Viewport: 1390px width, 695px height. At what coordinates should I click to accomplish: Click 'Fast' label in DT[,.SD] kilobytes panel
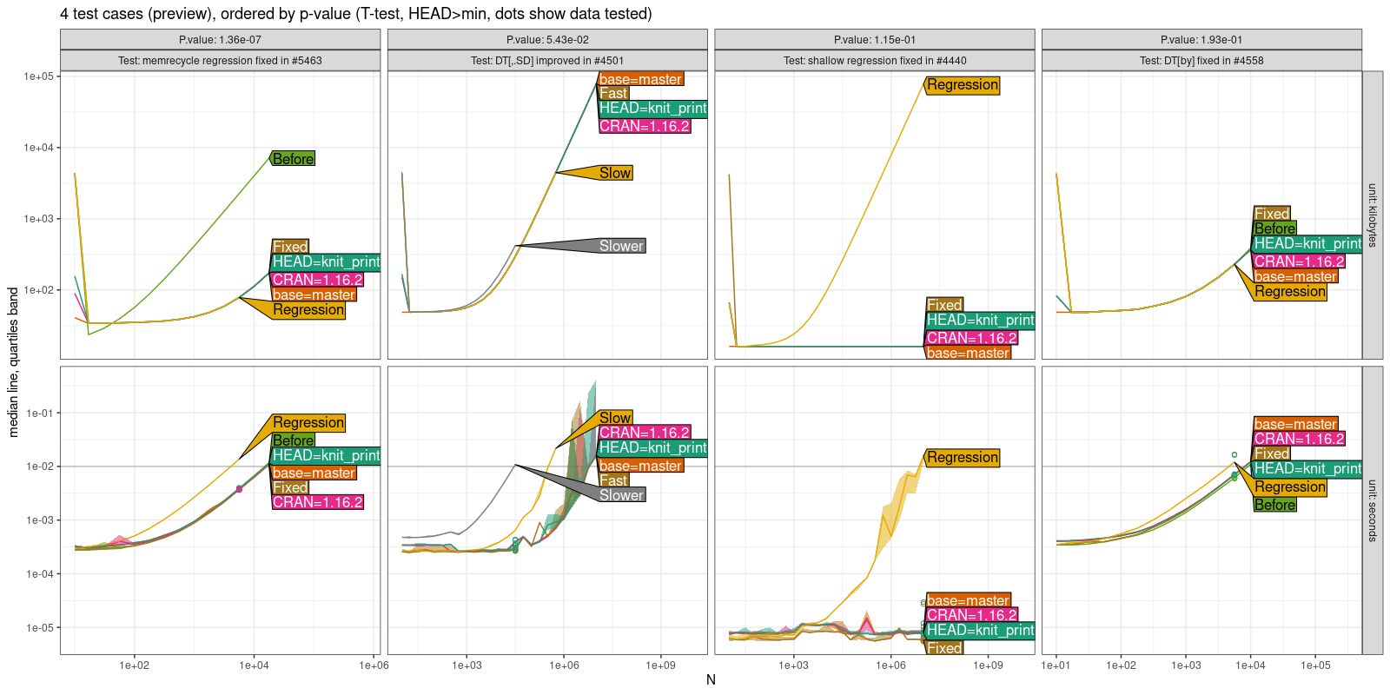(613, 94)
